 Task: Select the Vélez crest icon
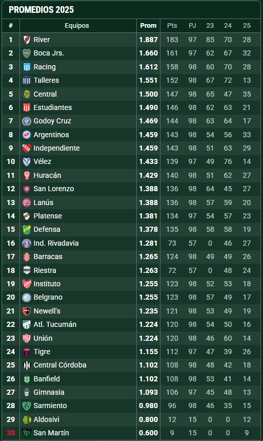pos(27,161)
